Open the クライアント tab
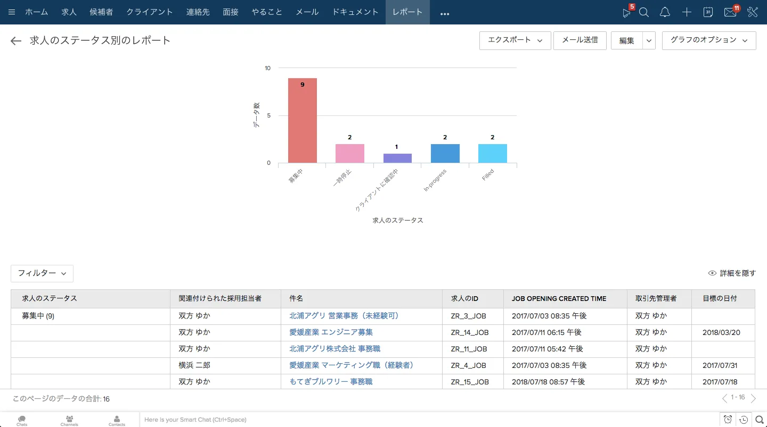This screenshot has height=427, width=767. (150, 12)
